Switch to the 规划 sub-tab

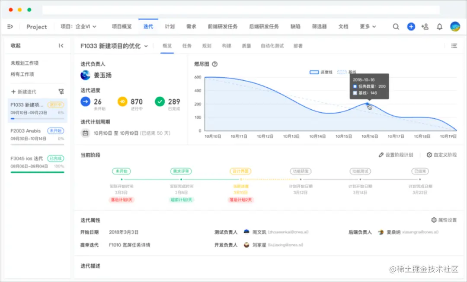(x=207, y=46)
